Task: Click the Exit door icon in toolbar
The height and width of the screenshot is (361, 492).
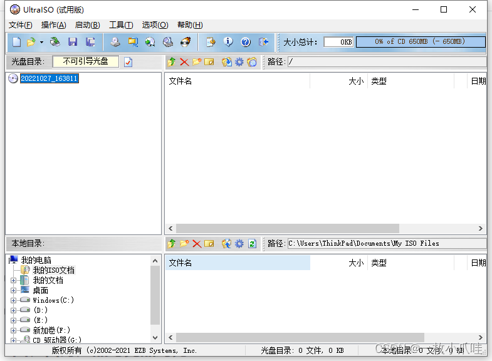Action: [263, 42]
